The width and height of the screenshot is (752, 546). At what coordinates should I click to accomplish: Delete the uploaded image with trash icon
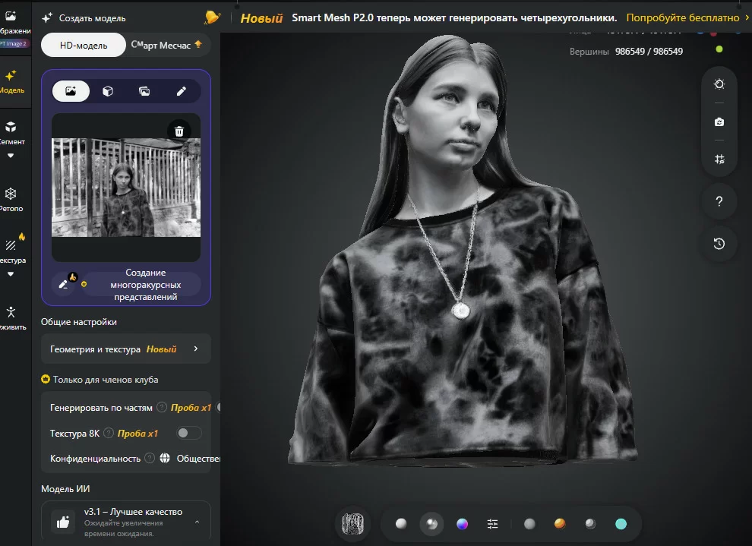pyautogui.click(x=179, y=131)
